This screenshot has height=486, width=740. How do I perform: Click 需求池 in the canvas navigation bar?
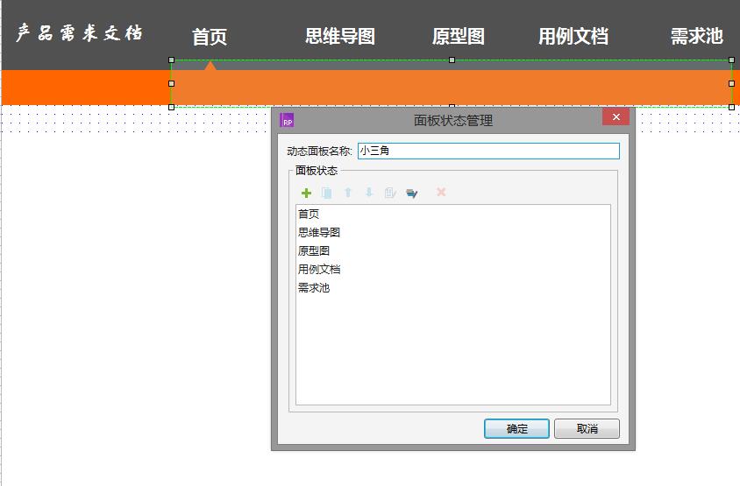(x=697, y=36)
